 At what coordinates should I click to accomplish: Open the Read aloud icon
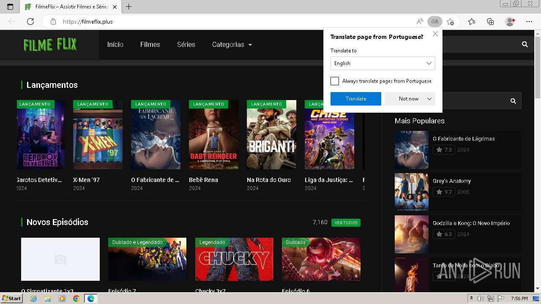coord(420,22)
